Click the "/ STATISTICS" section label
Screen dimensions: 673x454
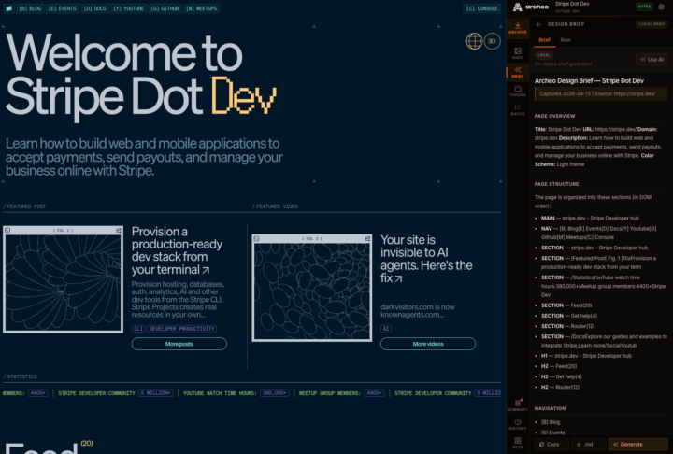coord(21,376)
